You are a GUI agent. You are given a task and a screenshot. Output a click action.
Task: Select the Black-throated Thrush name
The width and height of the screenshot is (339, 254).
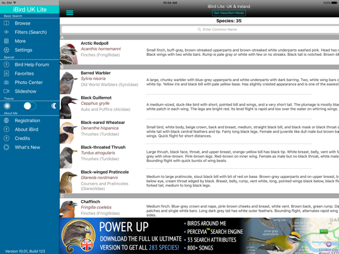pyautogui.click(x=103, y=147)
